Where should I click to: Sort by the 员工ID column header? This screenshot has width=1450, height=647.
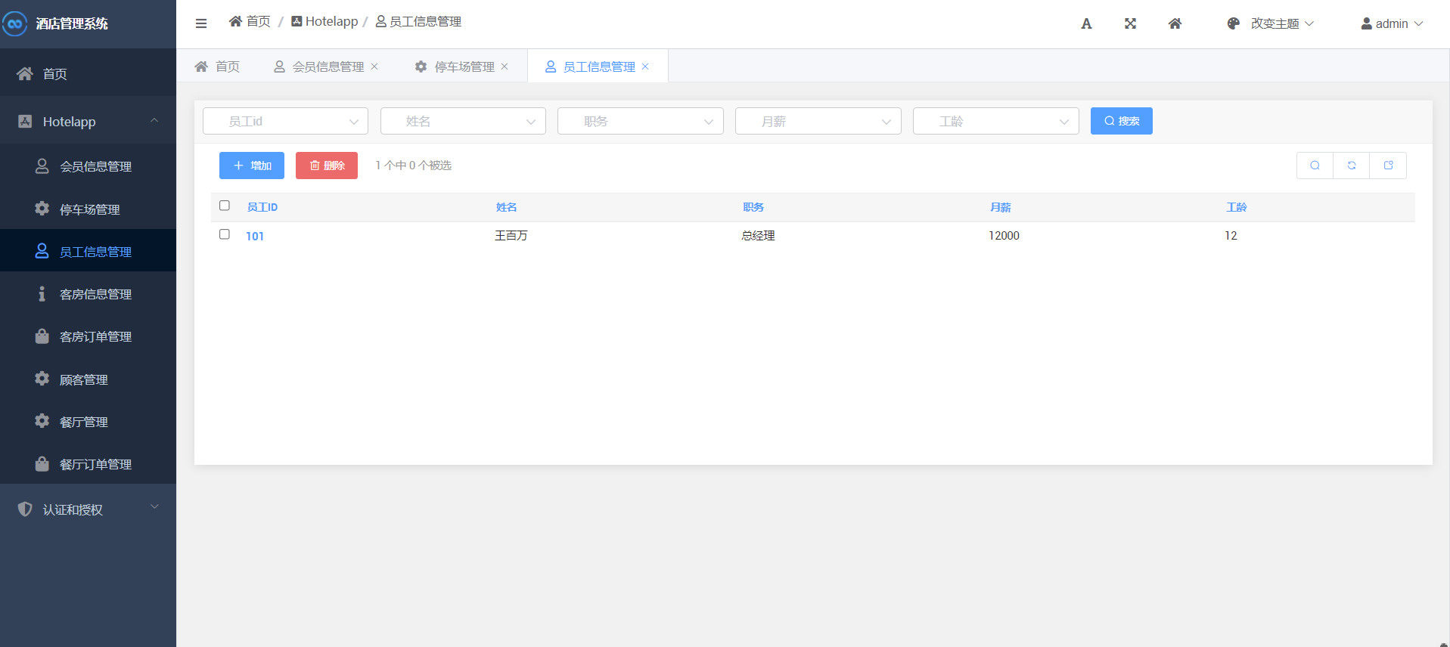262,207
